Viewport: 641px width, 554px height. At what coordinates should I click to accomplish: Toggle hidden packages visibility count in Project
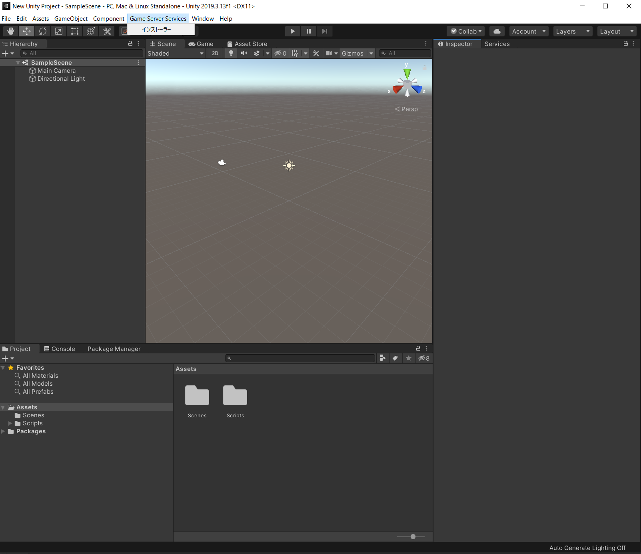point(424,358)
